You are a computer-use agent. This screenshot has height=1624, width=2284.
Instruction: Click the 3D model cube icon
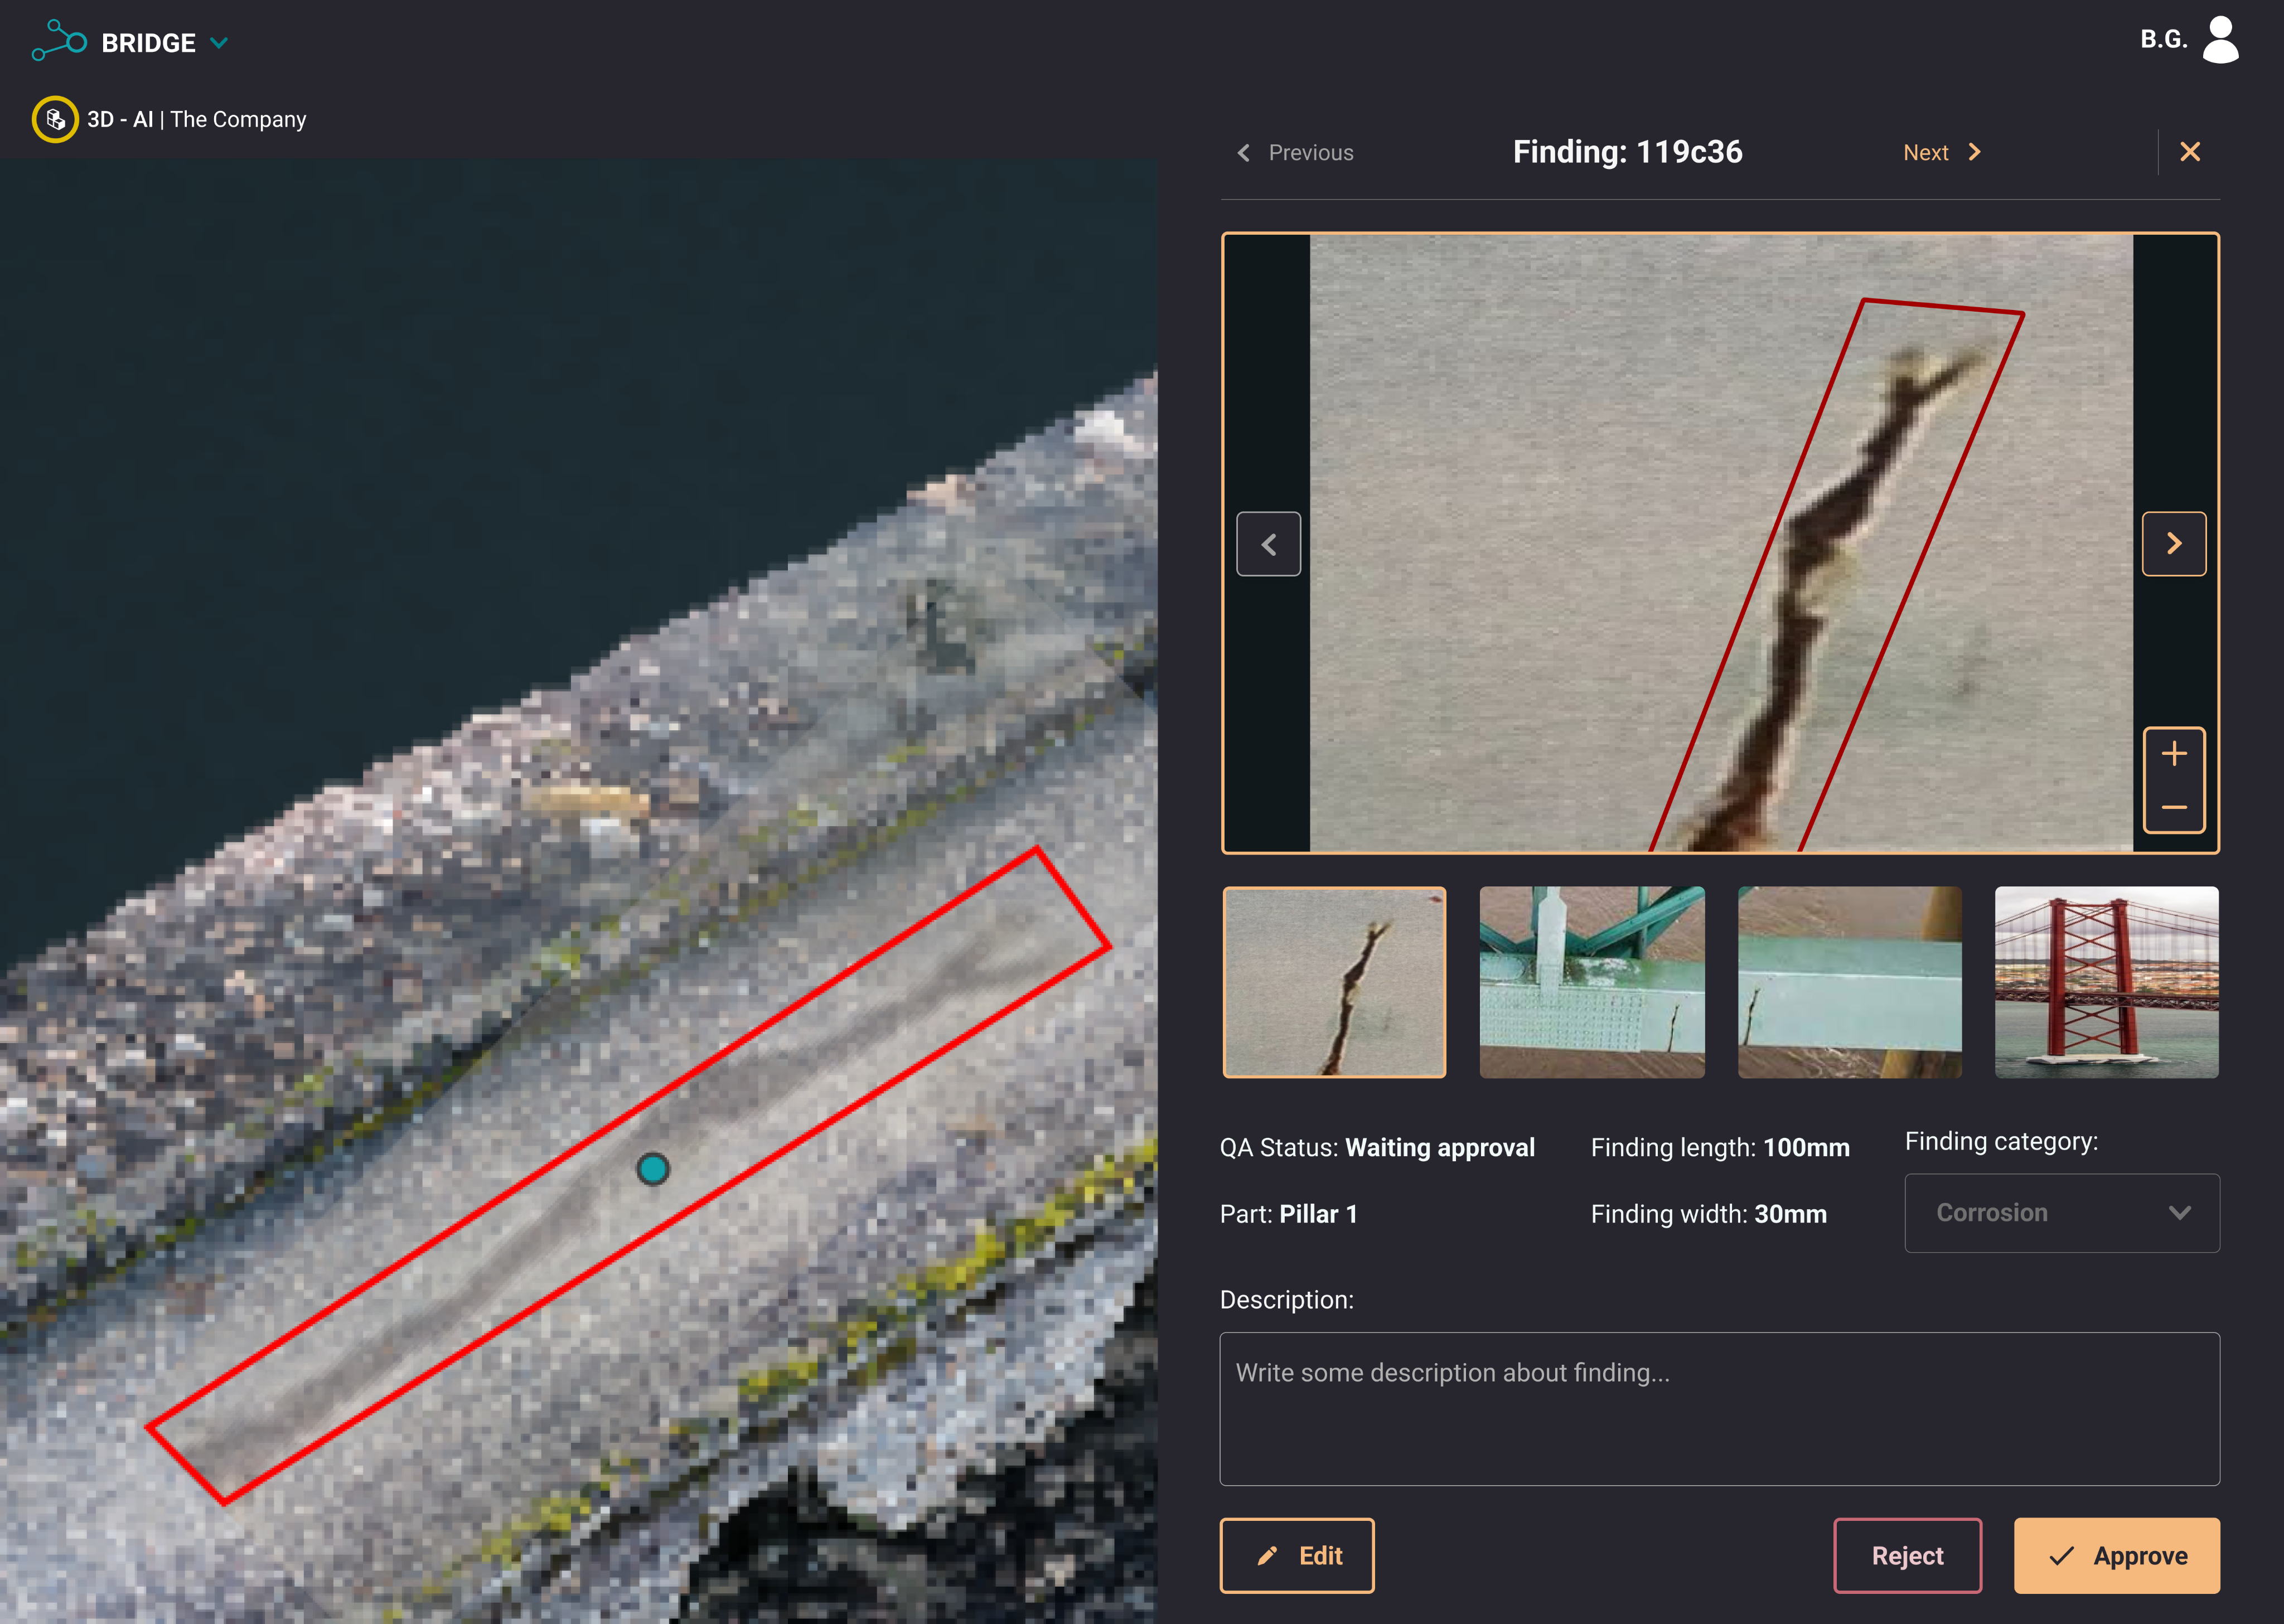pyautogui.click(x=55, y=120)
